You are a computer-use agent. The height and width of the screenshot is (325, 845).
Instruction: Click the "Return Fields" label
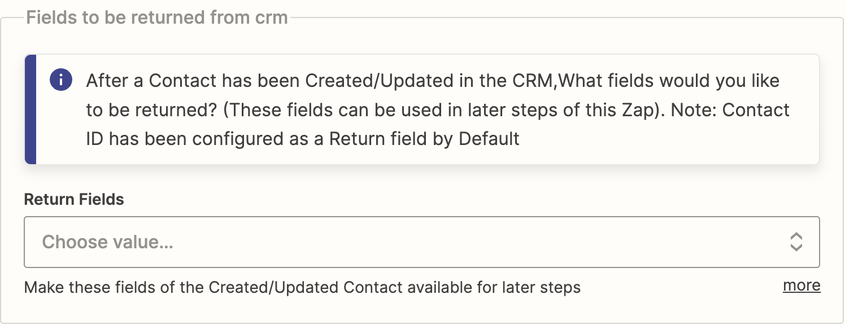point(74,199)
